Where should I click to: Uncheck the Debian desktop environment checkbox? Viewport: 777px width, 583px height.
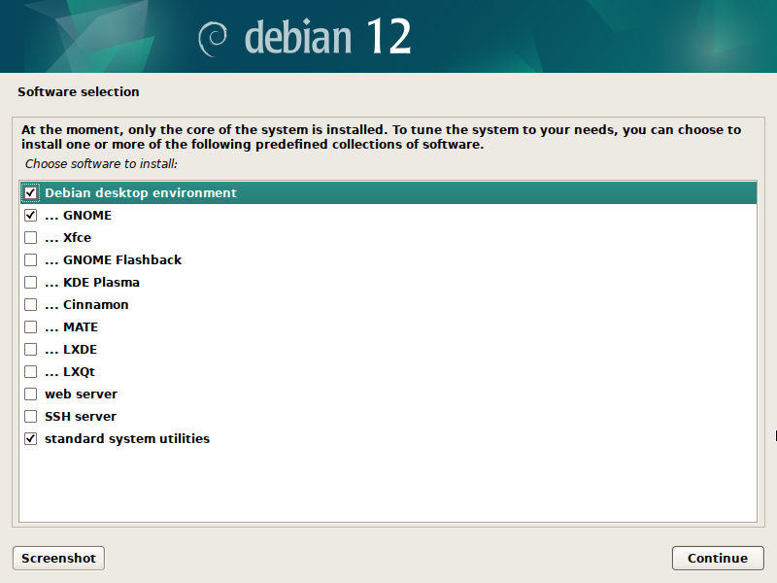pyautogui.click(x=31, y=192)
